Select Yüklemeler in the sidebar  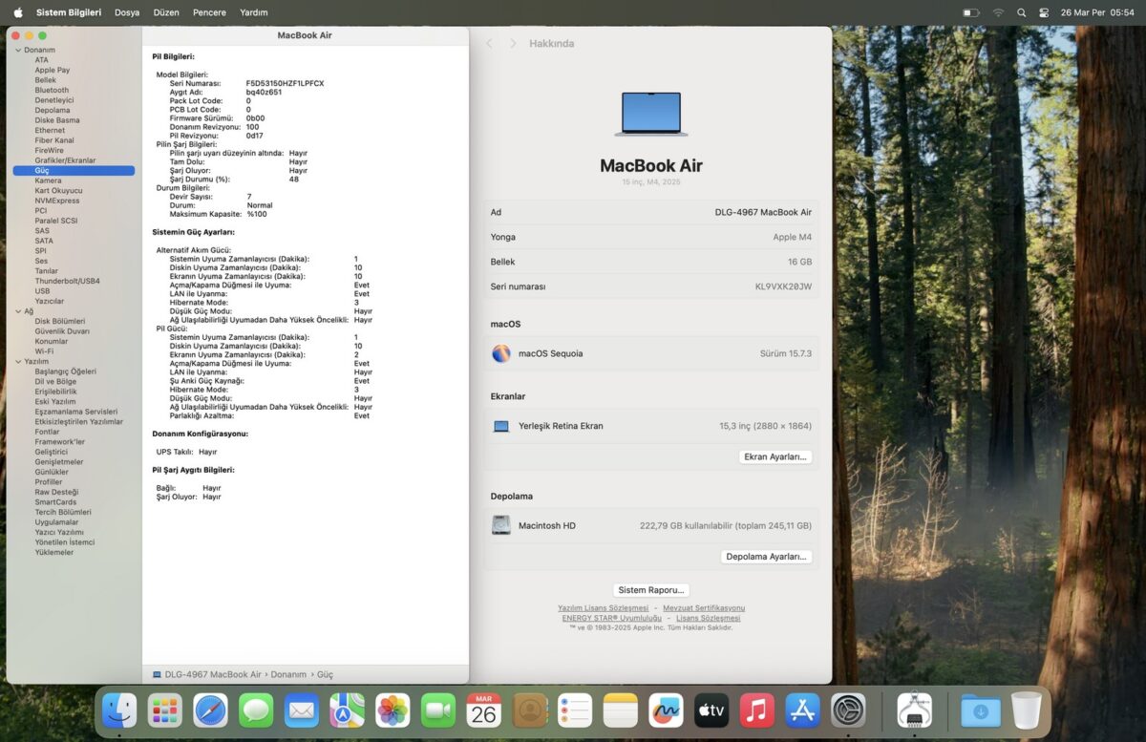(x=53, y=552)
